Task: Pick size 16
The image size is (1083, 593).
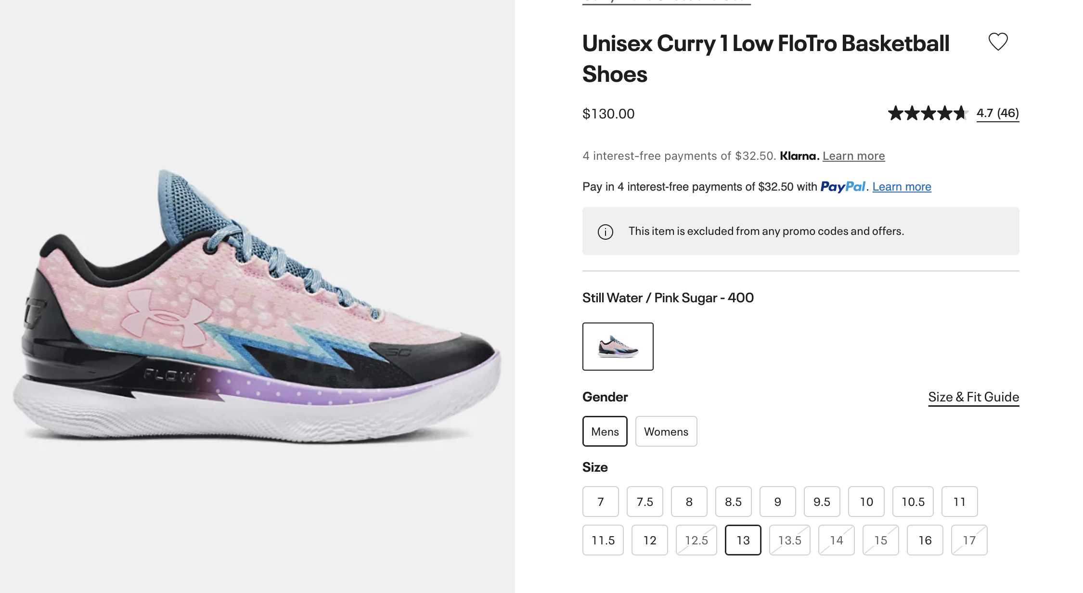Action: pyautogui.click(x=925, y=540)
